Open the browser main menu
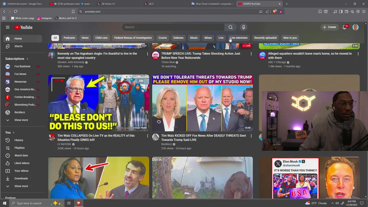368x207 pixels. 364,11
